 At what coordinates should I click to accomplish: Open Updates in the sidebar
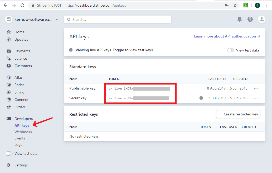pyautogui.click(x=21, y=39)
